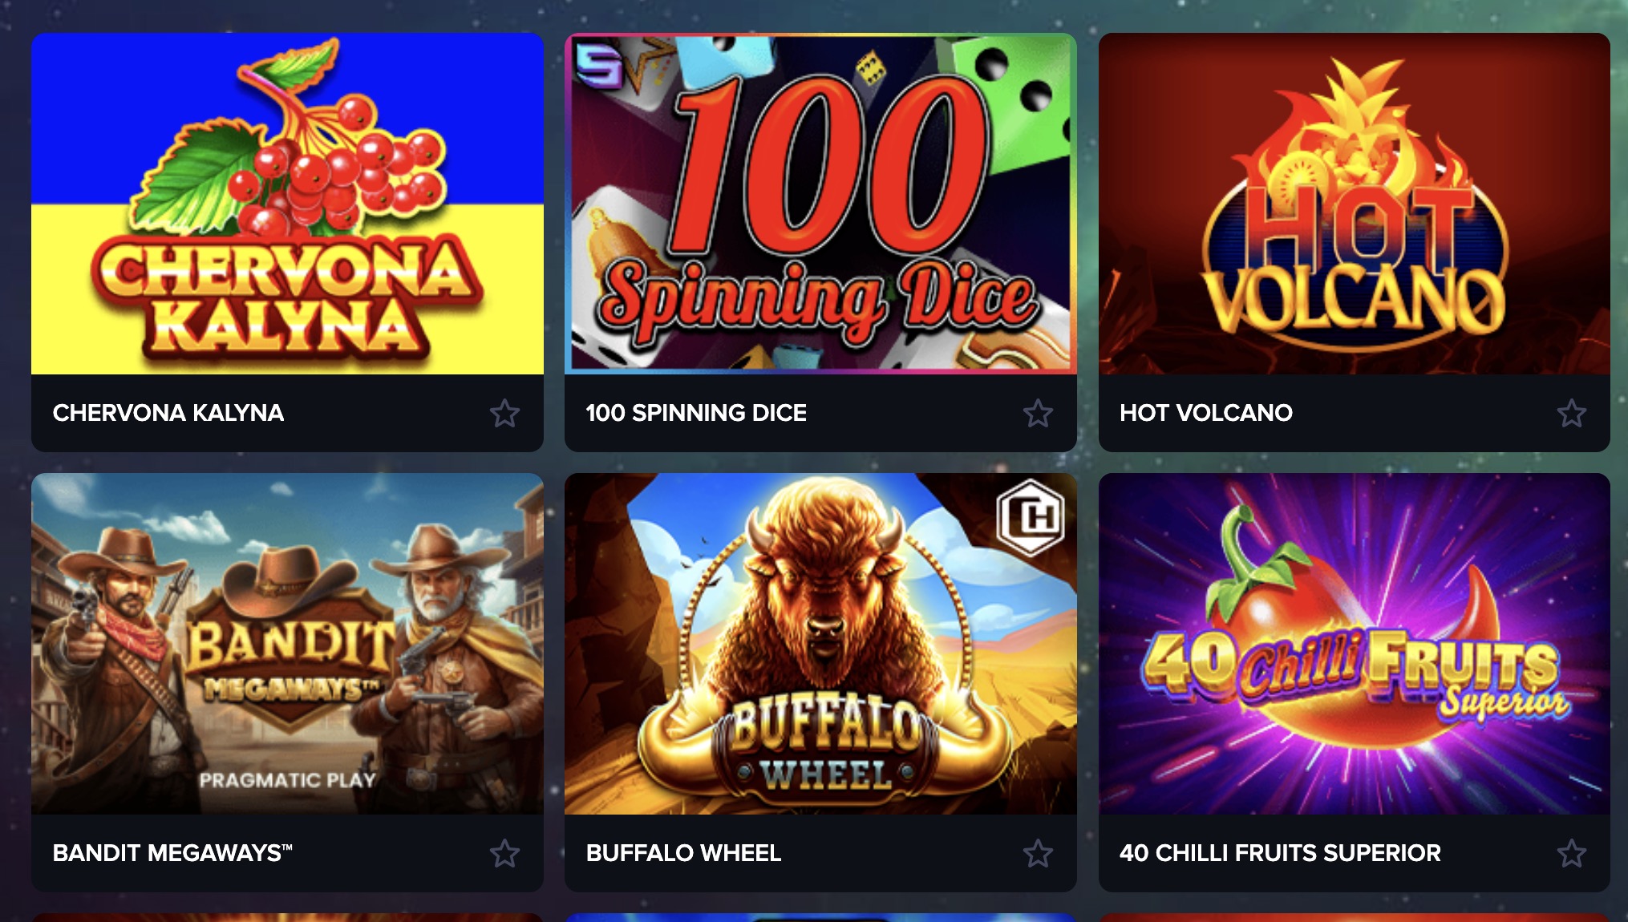Star the 40 Chilli Fruits Superior game
Image resolution: width=1628 pixels, height=922 pixels.
click(1571, 853)
